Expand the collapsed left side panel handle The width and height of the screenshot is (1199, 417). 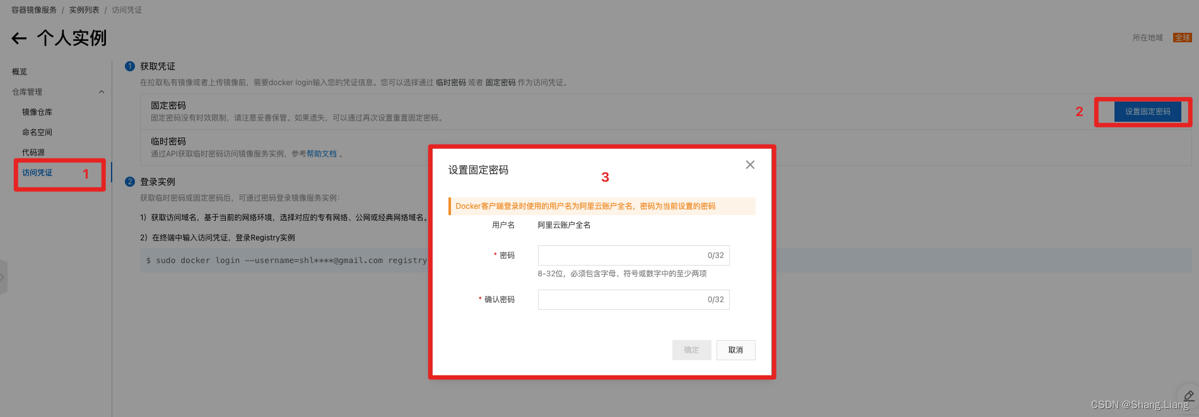click(x=3, y=277)
